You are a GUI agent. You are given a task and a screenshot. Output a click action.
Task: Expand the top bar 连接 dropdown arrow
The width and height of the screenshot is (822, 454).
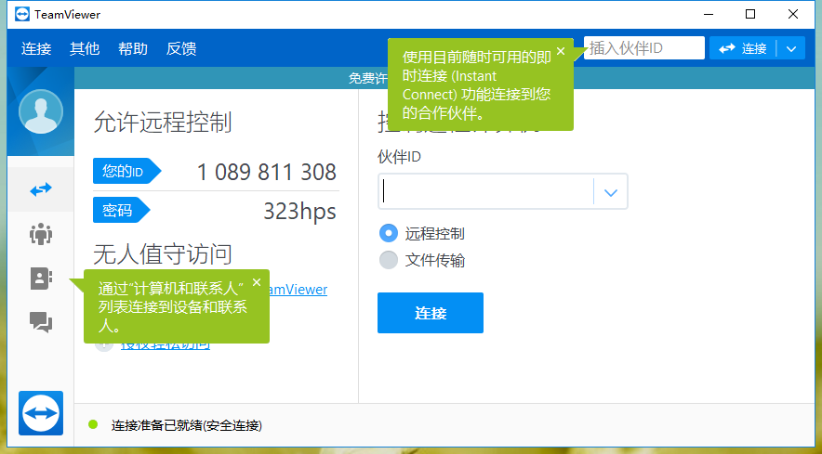pos(791,48)
